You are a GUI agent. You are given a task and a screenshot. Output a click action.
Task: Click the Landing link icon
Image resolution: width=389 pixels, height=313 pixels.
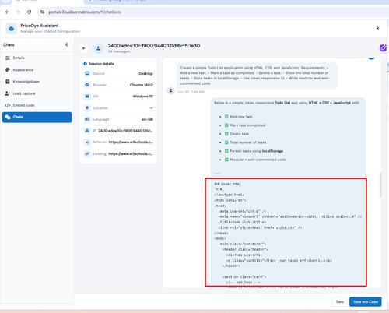(x=87, y=153)
